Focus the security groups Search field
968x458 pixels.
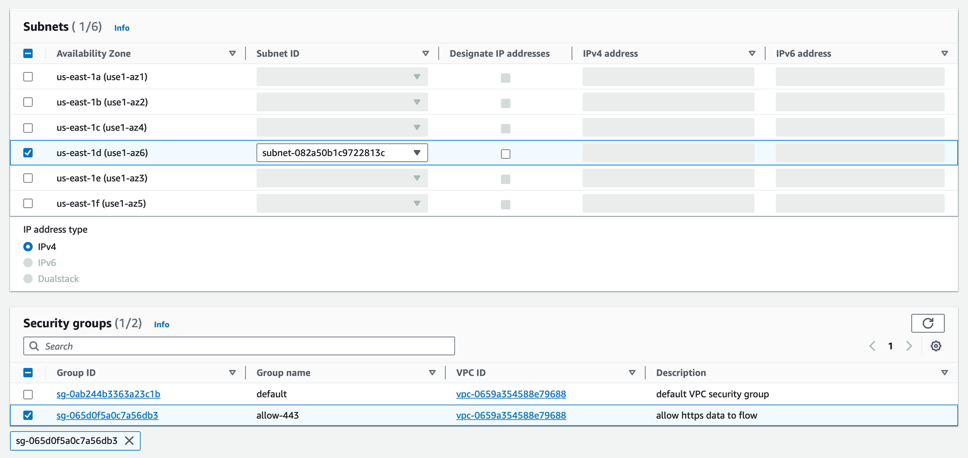(x=239, y=346)
